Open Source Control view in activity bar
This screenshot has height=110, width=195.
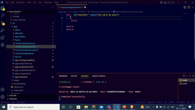pos(3,23)
